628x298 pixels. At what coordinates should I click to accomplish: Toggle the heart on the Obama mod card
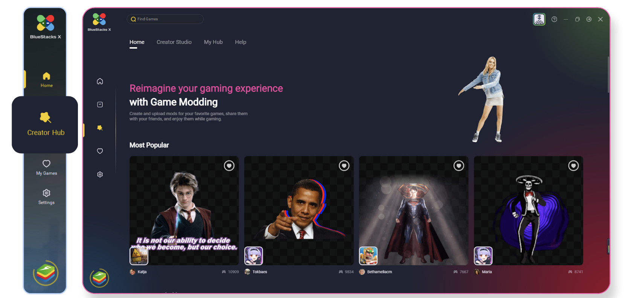click(x=344, y=166)
